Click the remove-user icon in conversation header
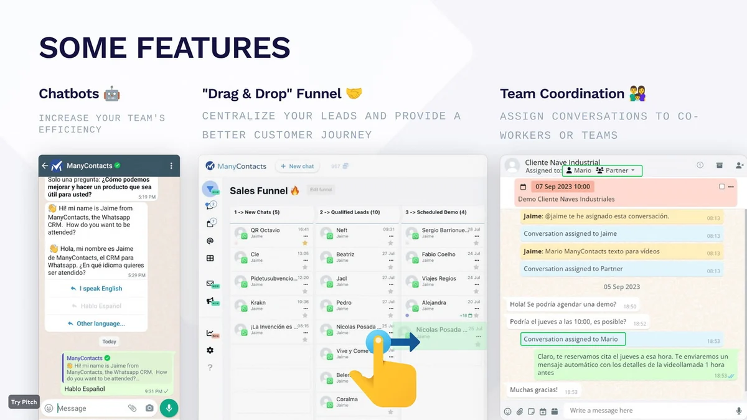Viewport: 747px width, 420px height. pyautogui.click(x=739, y=165)
